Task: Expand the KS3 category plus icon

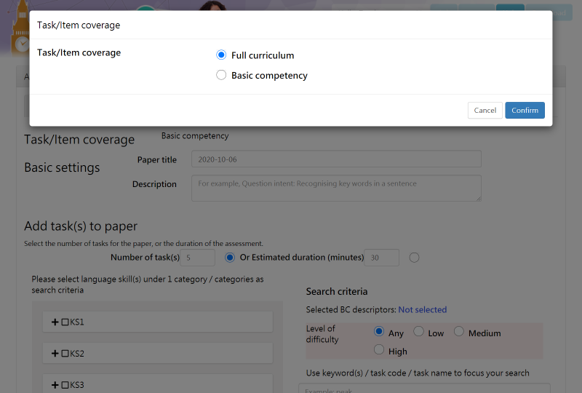Action: [55, 384]
